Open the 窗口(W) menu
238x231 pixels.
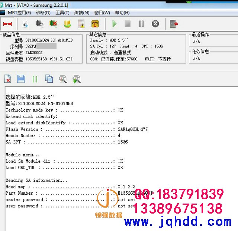click(102, 13)
